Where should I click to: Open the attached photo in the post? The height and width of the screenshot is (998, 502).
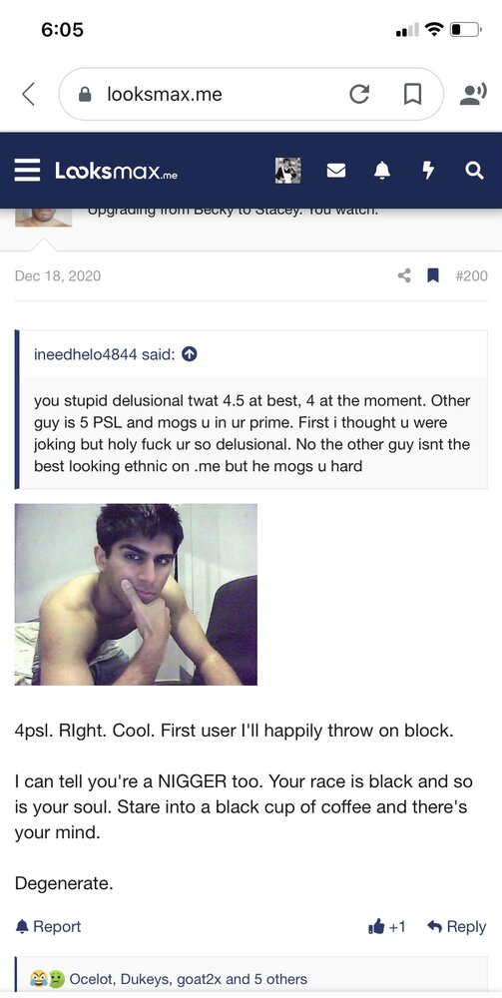click(136, 595)
